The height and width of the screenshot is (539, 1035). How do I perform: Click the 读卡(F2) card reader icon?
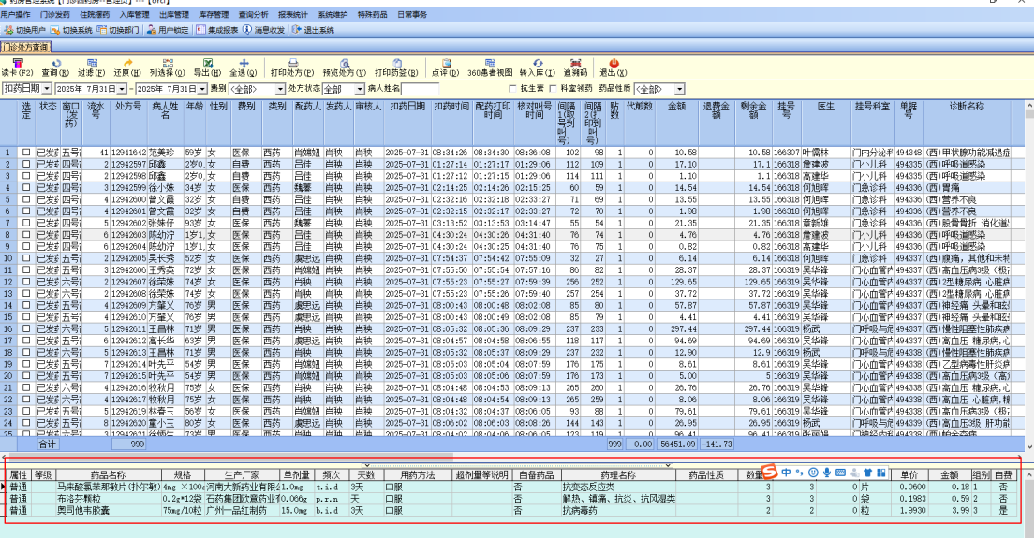click(x=18, y=63)
